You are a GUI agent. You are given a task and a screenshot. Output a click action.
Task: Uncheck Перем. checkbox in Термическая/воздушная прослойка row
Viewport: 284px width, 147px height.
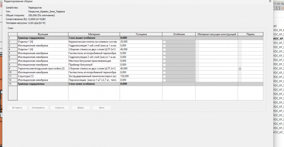(x=240, y=69)
